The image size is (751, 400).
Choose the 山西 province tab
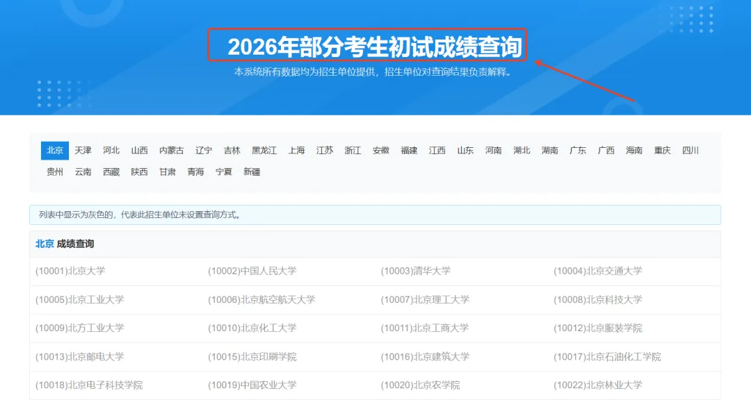[x=139, y=150]
